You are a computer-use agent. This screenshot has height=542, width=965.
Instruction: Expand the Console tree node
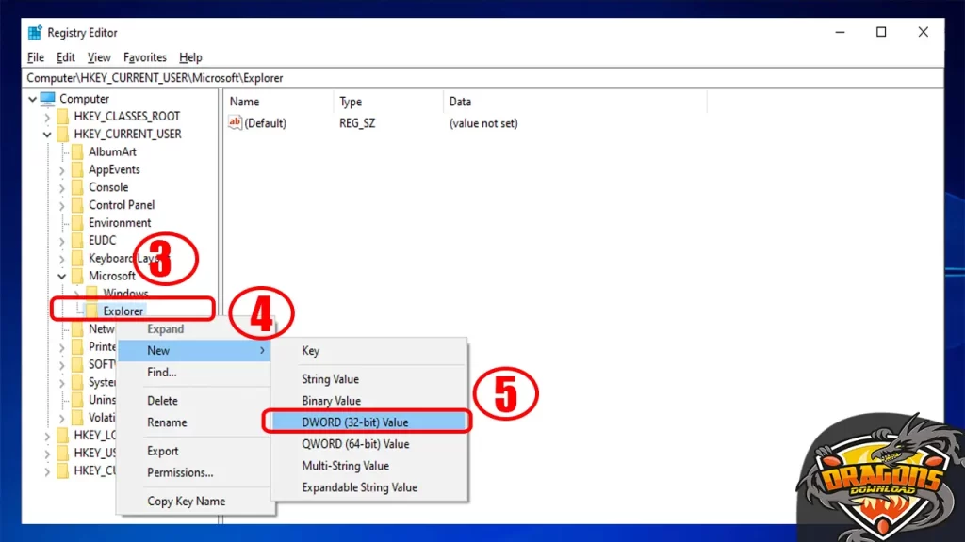coord(60,186)
